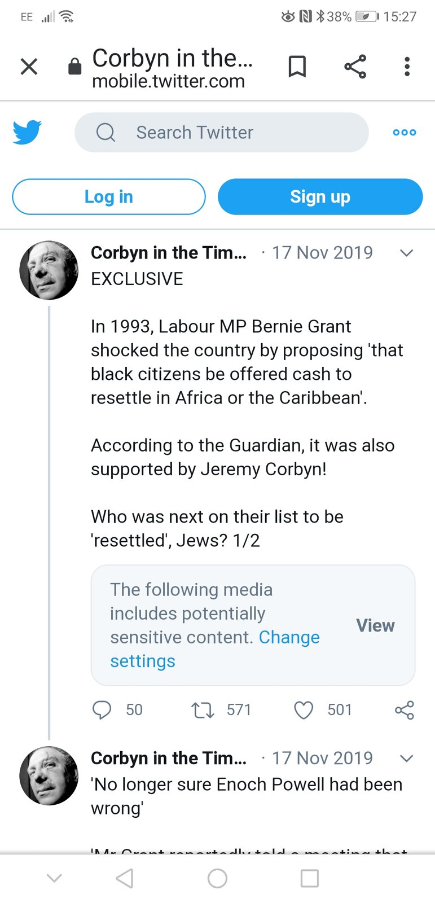Reply to the Bernie Grant tweet
435x903 pixels.
pyautogui.click(x=102, y=709)
